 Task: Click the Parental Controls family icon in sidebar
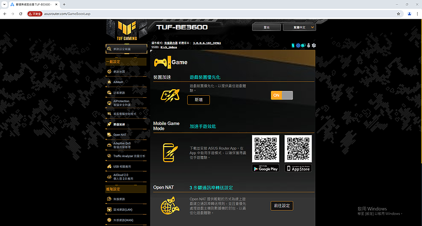click(x=109, y=114)
